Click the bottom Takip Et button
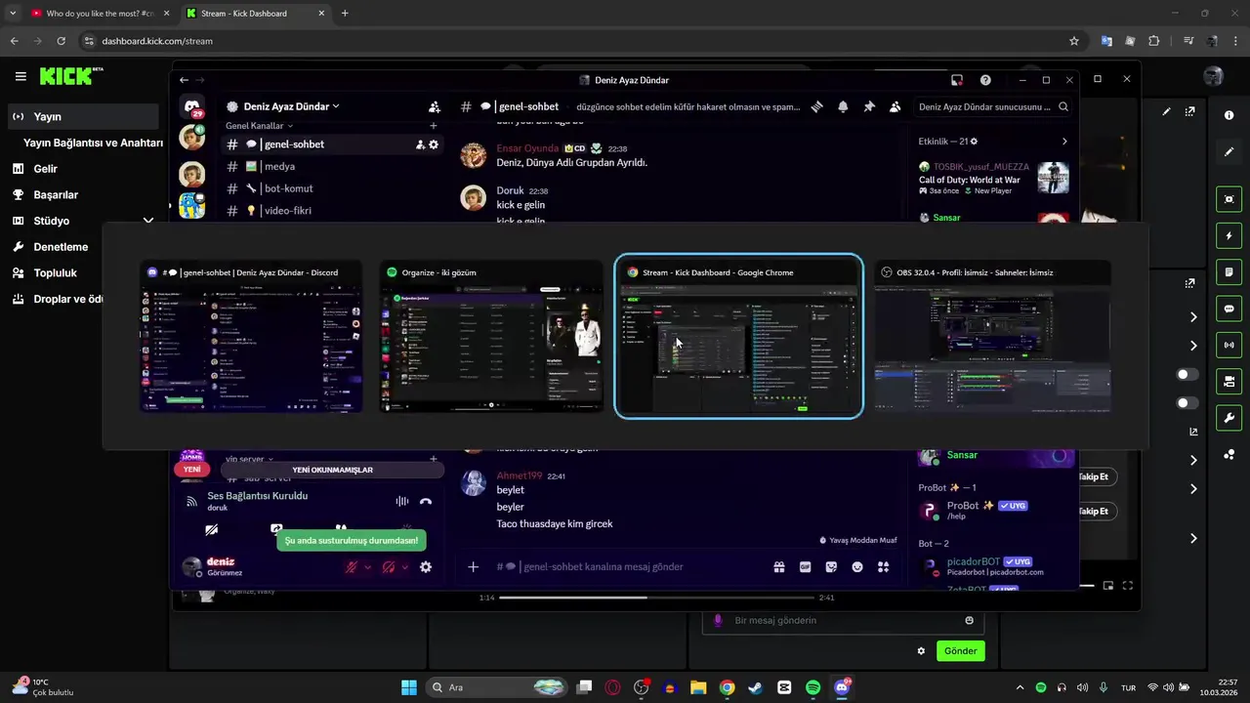This screenshot has width=1250, height=703. click(1096, 511)
